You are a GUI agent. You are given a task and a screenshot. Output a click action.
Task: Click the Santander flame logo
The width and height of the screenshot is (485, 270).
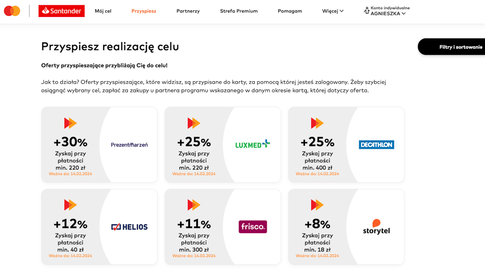(x=45, y=11)
